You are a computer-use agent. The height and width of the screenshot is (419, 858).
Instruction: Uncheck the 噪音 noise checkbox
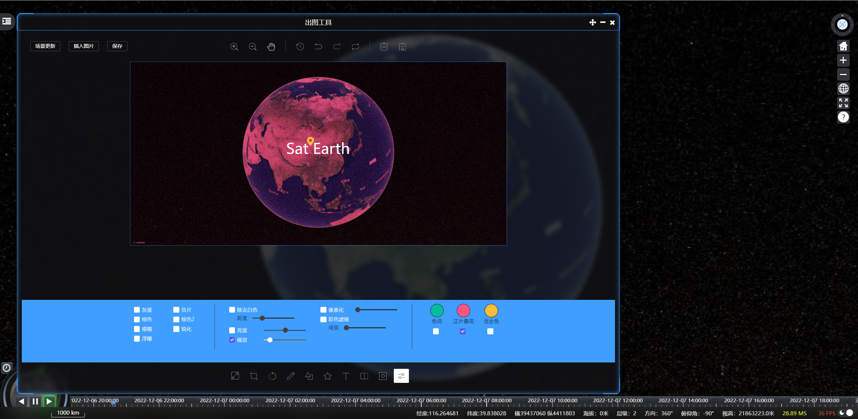pyautogui.click(x=232, y=340)
